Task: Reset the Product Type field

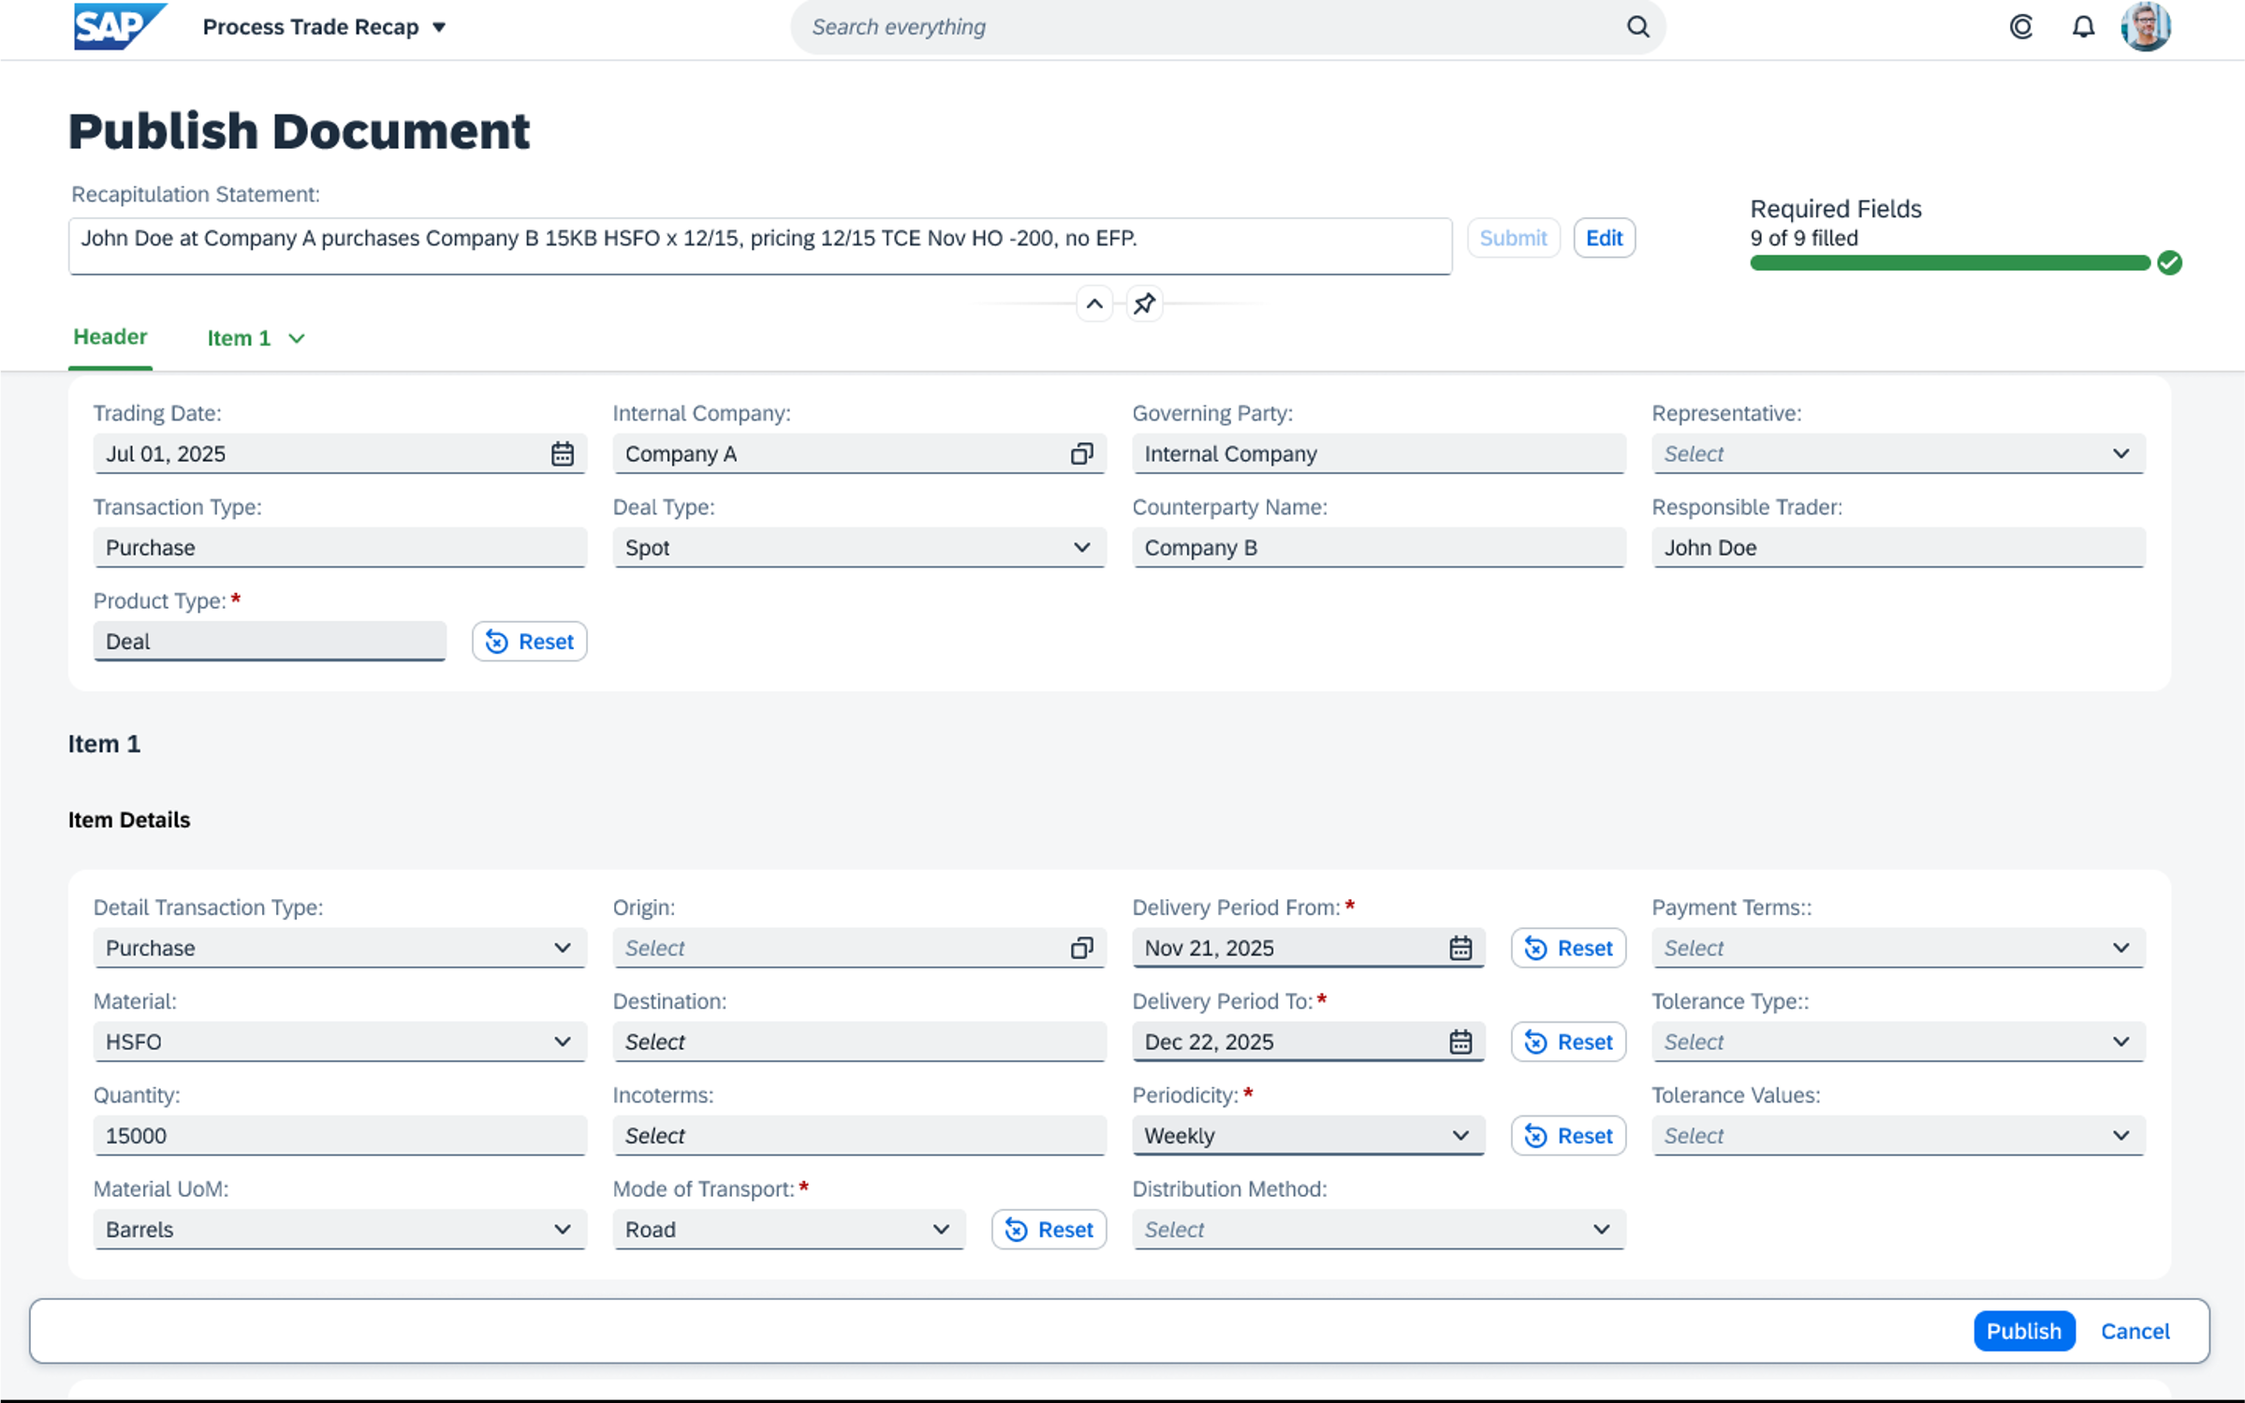Action: [529, 642]
